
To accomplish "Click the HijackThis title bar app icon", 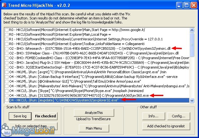I will pos(4,5).
